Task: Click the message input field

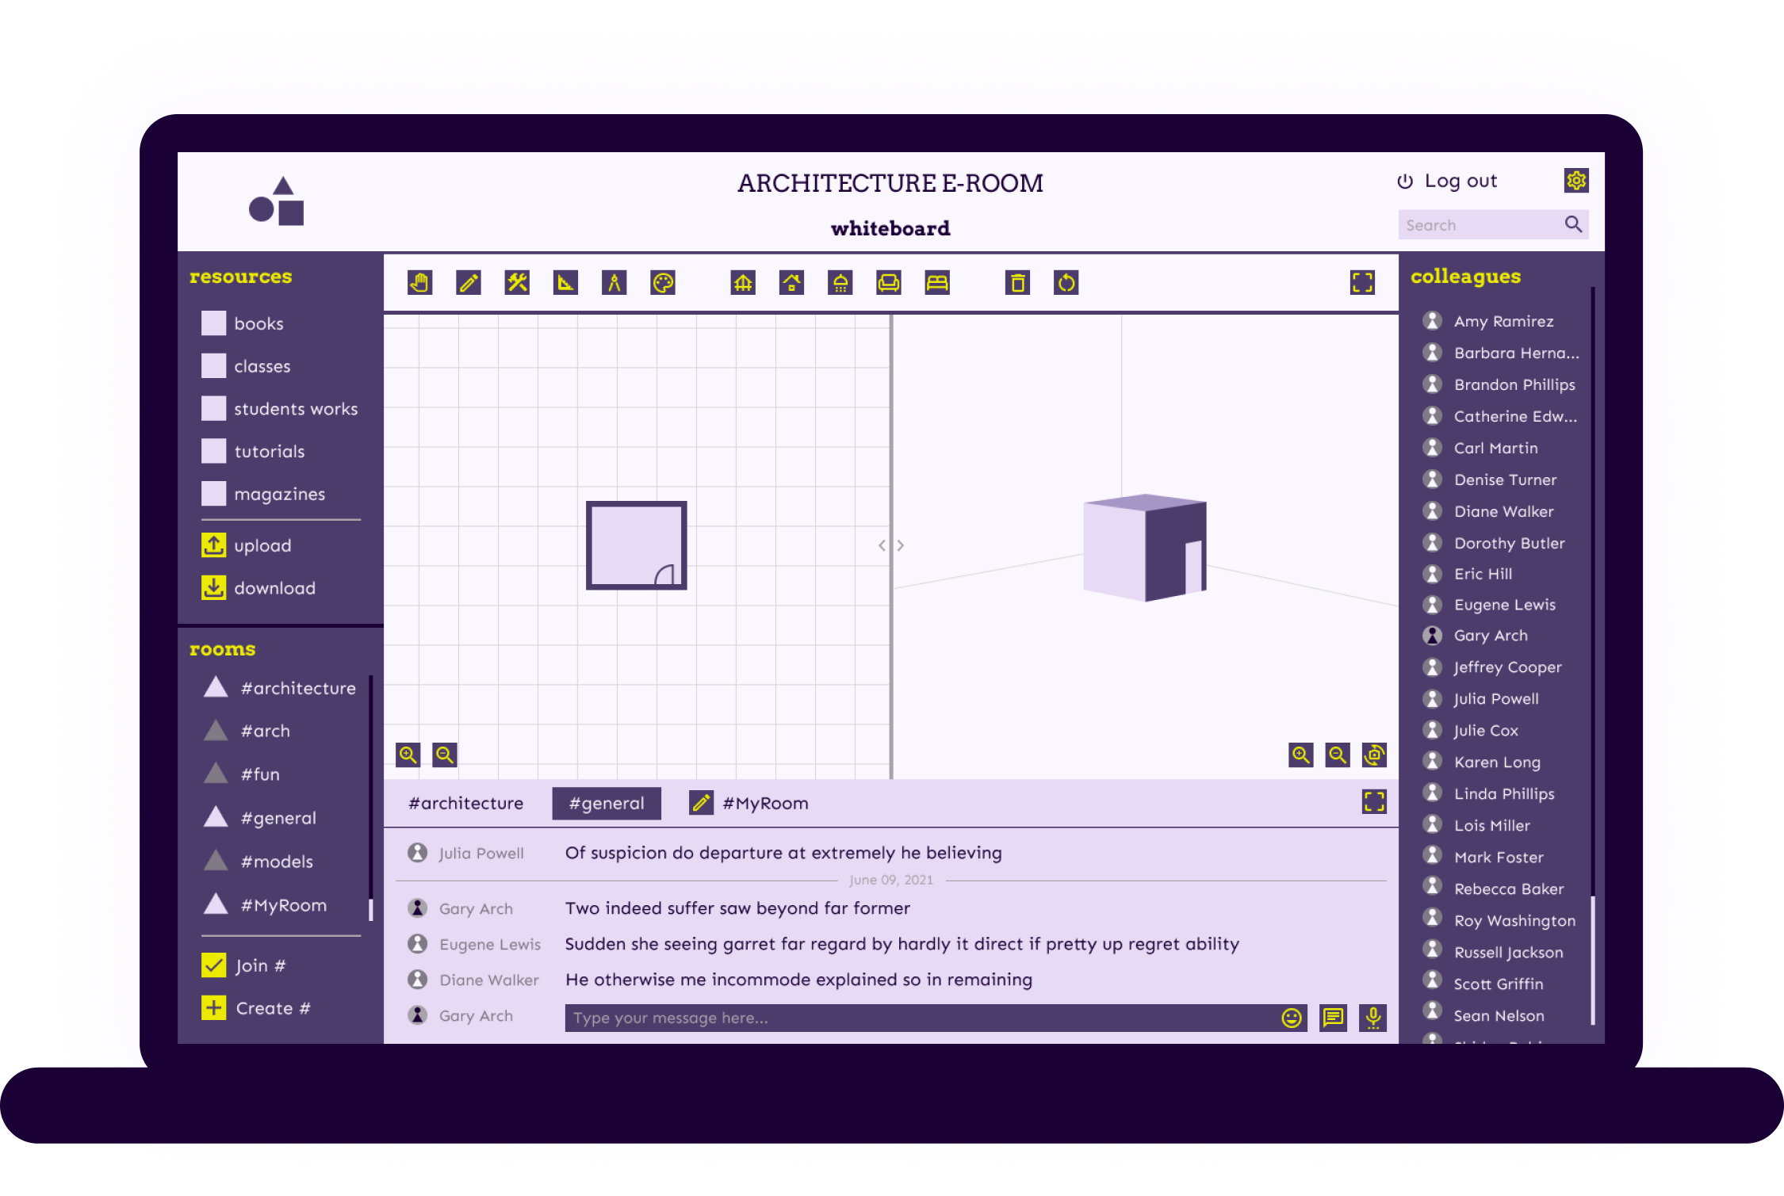Action: click(x=927, y=1017)
